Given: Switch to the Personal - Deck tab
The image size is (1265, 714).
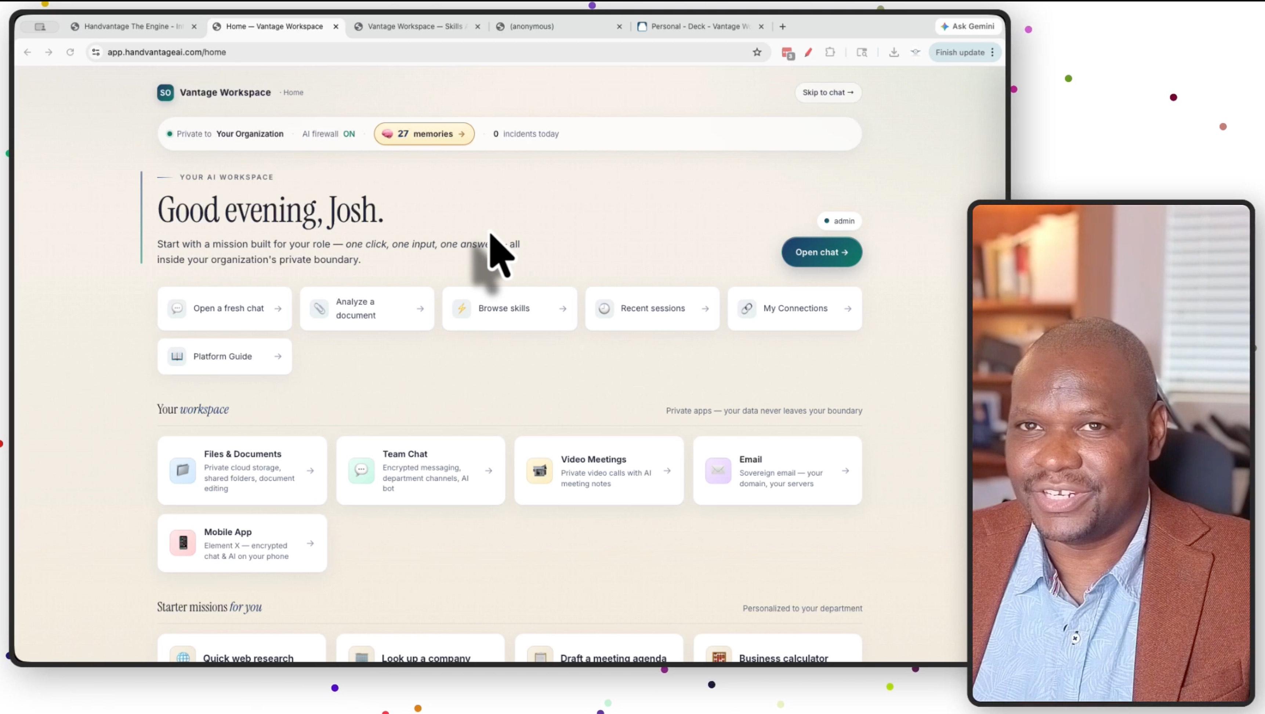Looking at the screenshot, I should click(701, 26).
